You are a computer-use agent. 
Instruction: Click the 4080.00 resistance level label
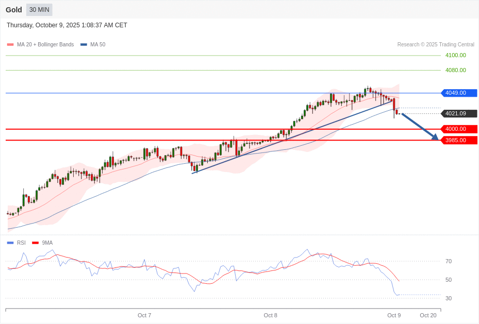455,70
